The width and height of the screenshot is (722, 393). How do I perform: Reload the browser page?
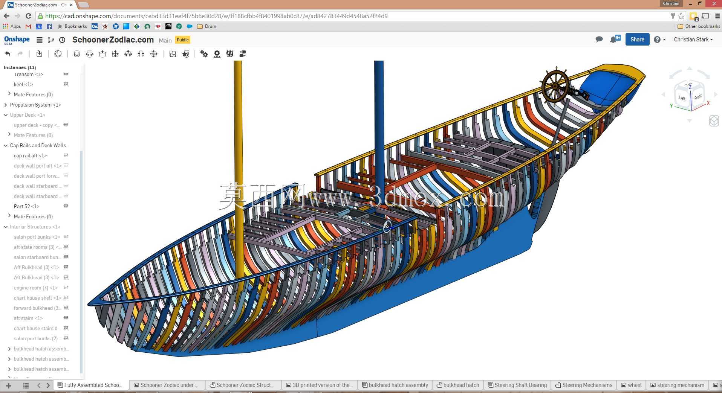tap(28, 16)
